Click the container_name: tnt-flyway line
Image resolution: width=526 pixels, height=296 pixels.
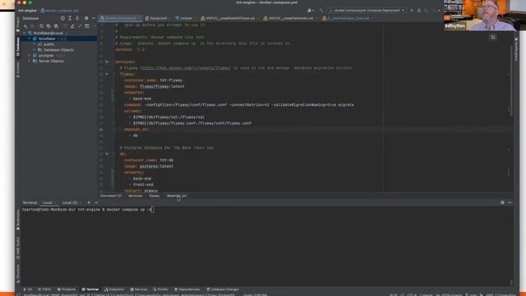coord(154,81)
